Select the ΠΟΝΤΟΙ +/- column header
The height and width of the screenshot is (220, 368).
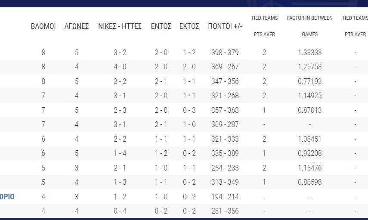pyautogui.click(x=225, y=26)
